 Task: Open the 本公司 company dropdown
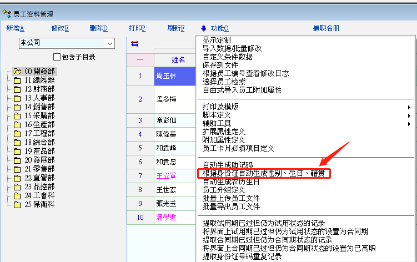[x=109, y=43]
